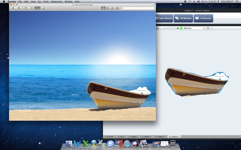The width and height of the screenshot is (241, 150).
Task: Click the green color swatch
Action: tap(181, 28)
